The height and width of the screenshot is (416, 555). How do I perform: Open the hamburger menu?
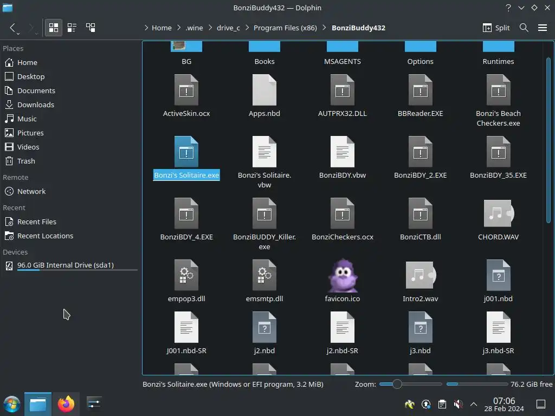(543, 28)
